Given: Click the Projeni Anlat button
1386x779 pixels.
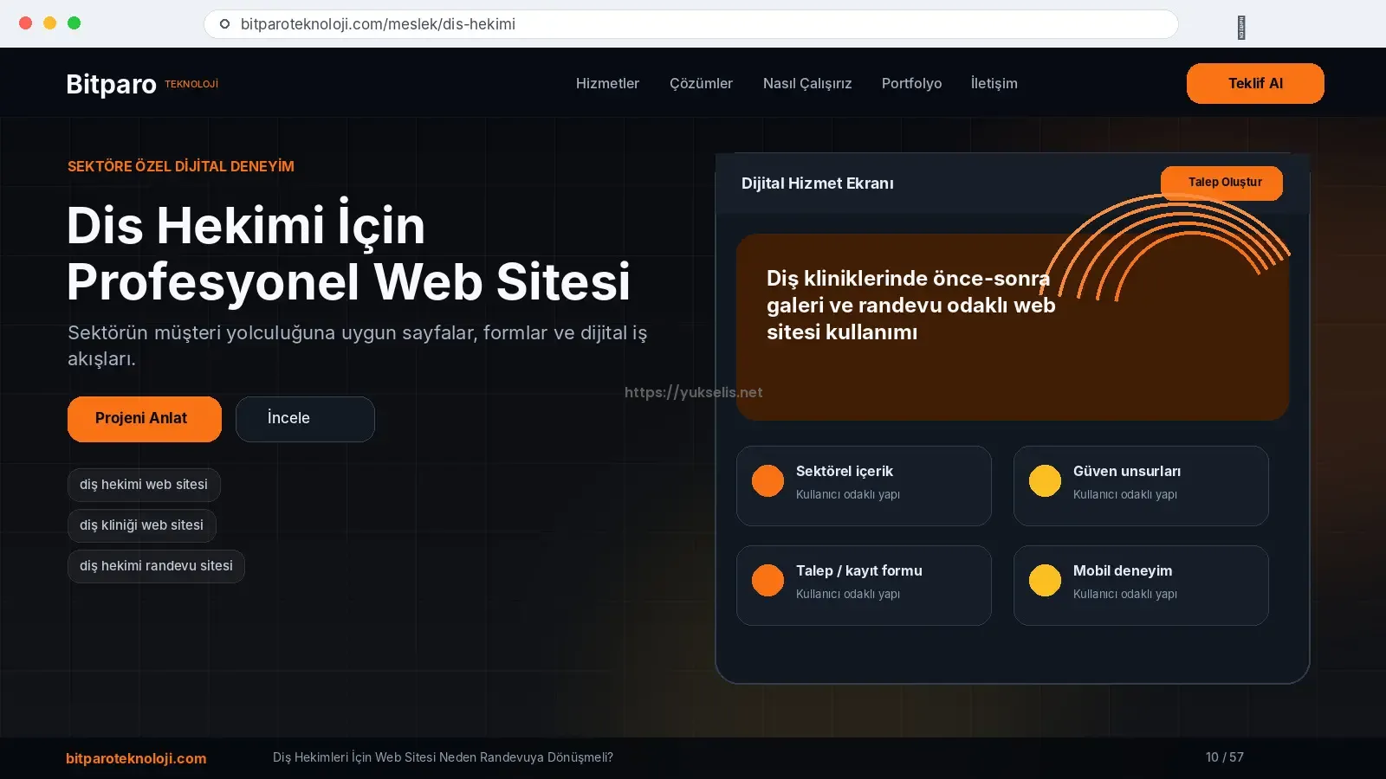Looking at the screenshot, I should click(145, 419).
